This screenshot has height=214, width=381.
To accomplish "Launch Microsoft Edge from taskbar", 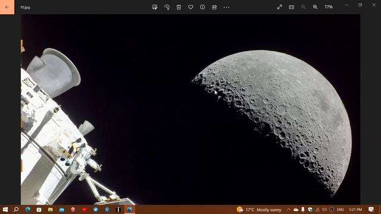I will [x=28, y=209].
